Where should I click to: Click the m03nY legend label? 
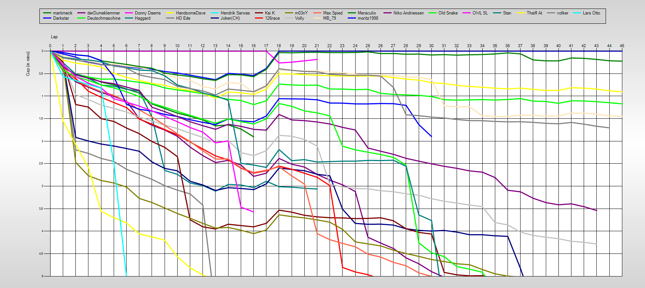[x=301, y=13]
